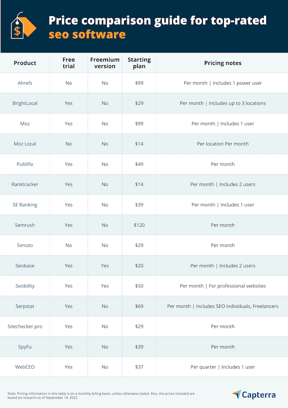This screenshot has width=288, height=408.
Task: Select Ranktracker's $14 starting plan
Action: coord(139,184)
